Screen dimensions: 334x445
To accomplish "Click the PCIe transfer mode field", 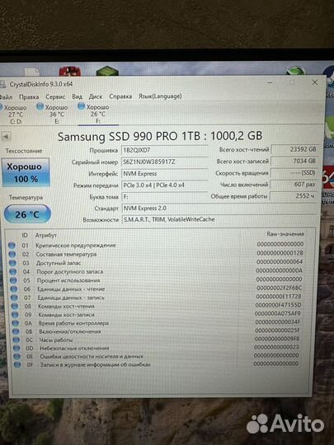I will pos(165,185).
